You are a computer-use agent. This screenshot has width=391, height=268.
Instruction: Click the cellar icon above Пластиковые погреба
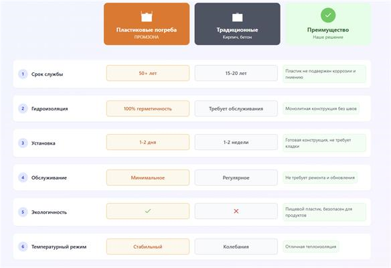(x=147, y=17)
